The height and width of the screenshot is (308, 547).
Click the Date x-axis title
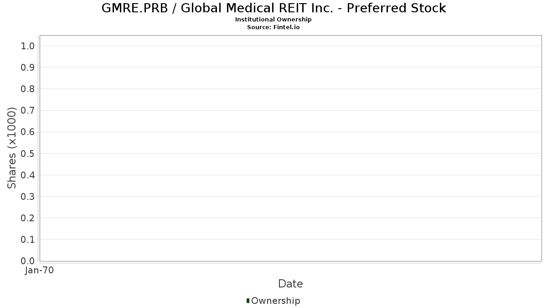(x=290, y=284)
